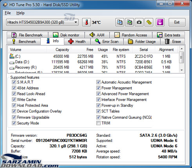Viewport: 192px width, 168px height.
Task: Toggle the Advanced Power Management checkbox
Action: tap(98, 94)
